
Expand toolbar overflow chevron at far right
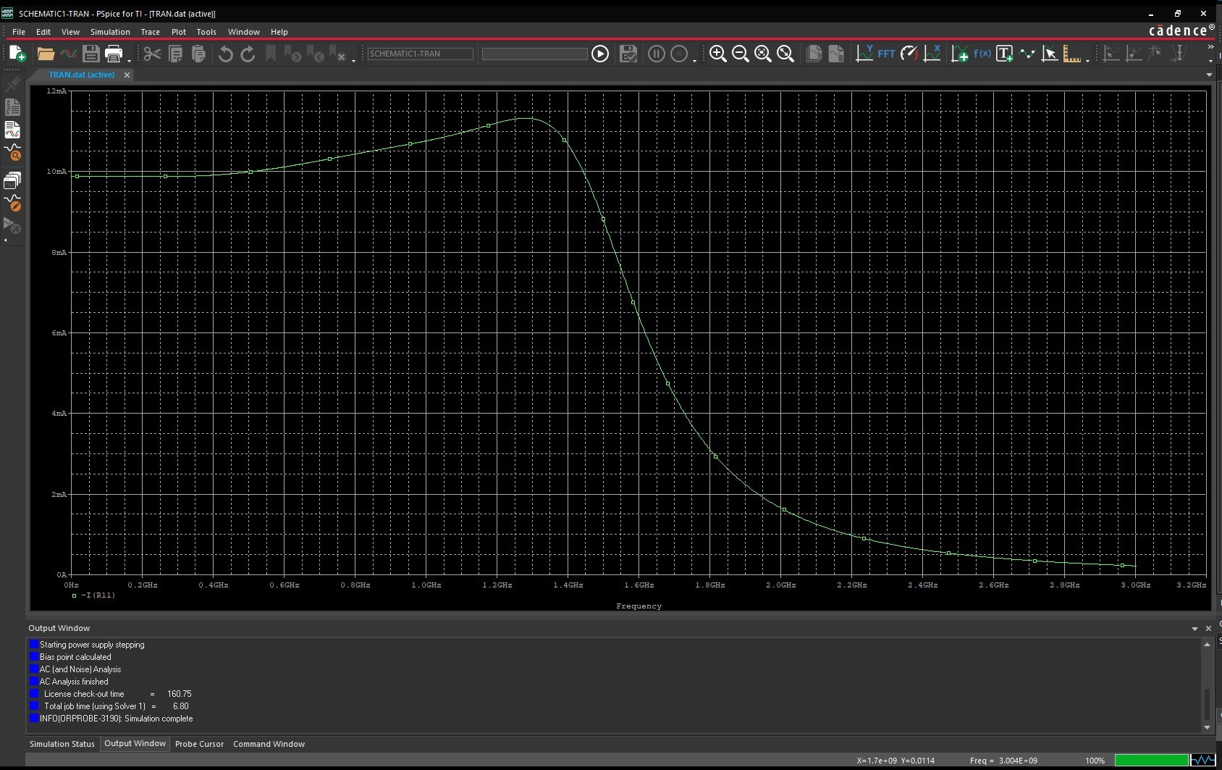[1210, 48]
